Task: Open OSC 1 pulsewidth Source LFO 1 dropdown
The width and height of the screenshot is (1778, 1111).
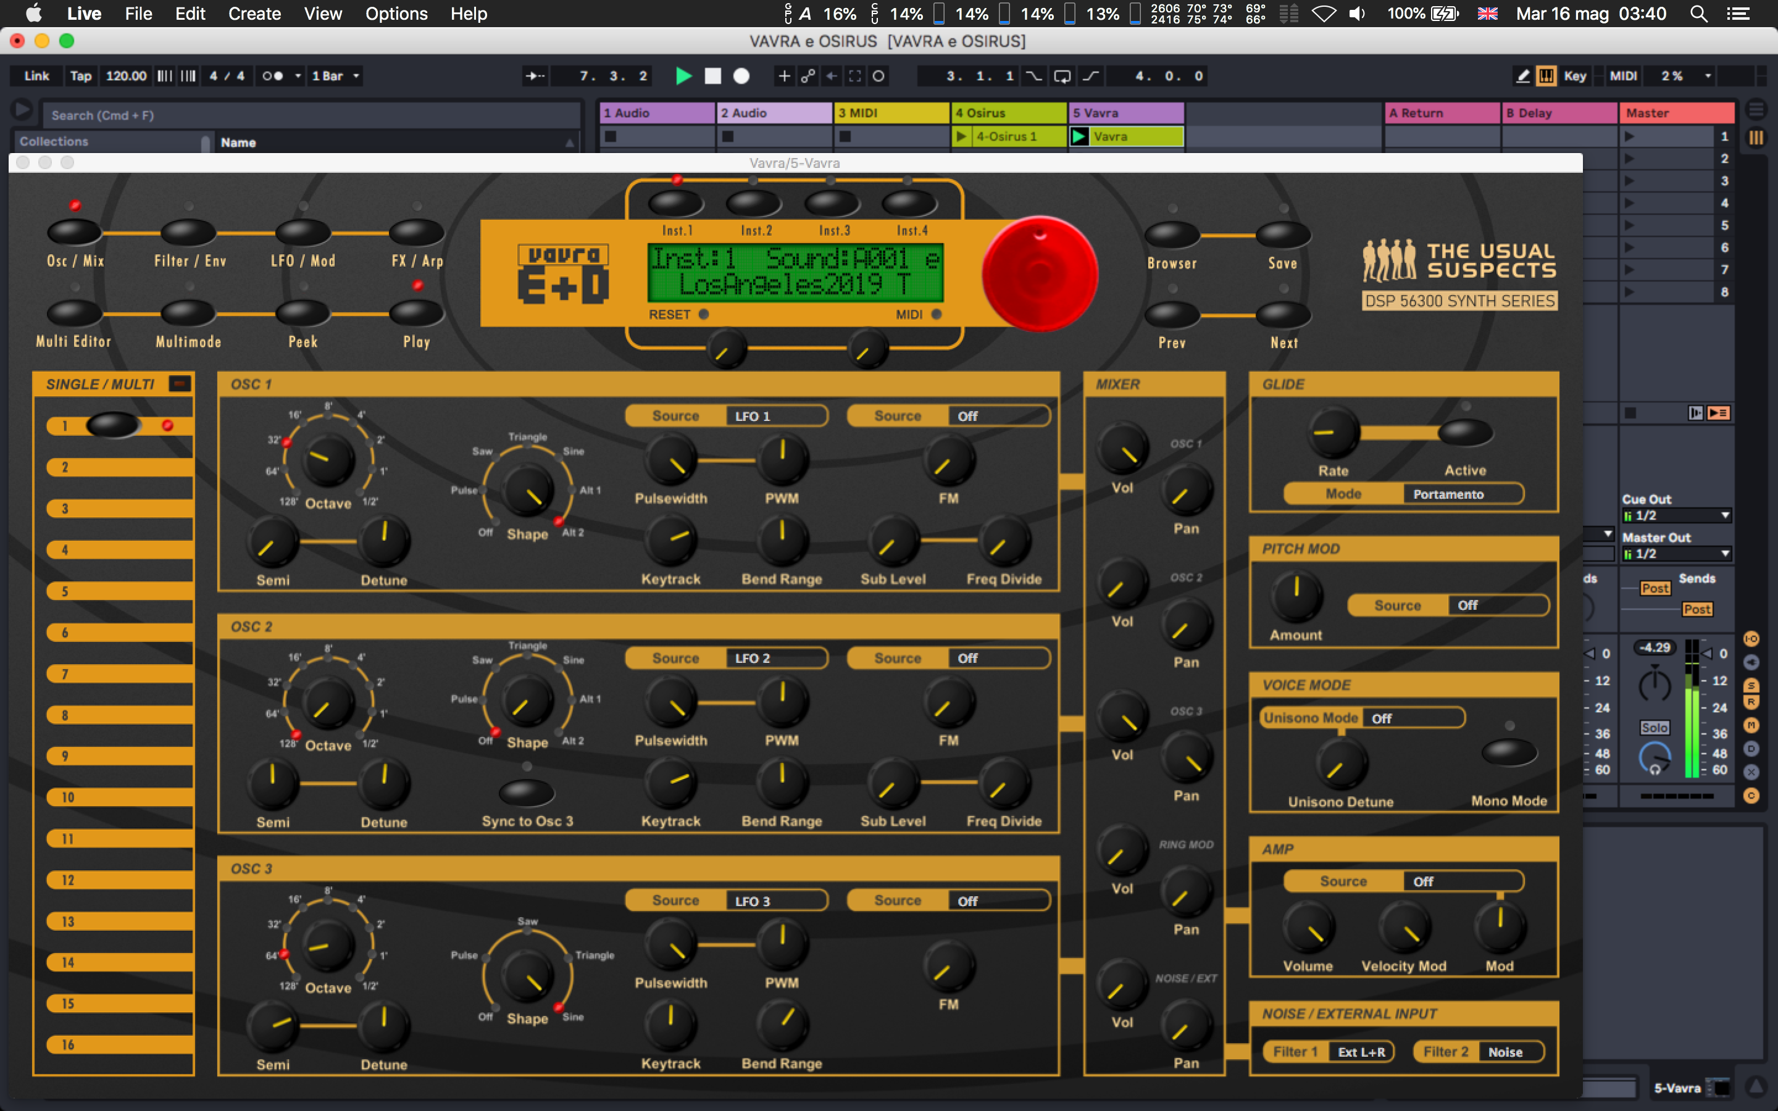Action: point(777,416)
